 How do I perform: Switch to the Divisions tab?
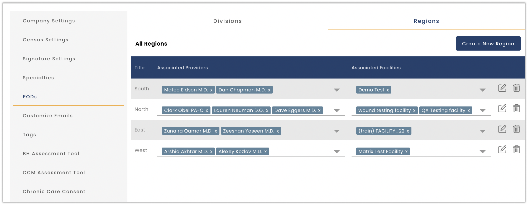(228, 21)
